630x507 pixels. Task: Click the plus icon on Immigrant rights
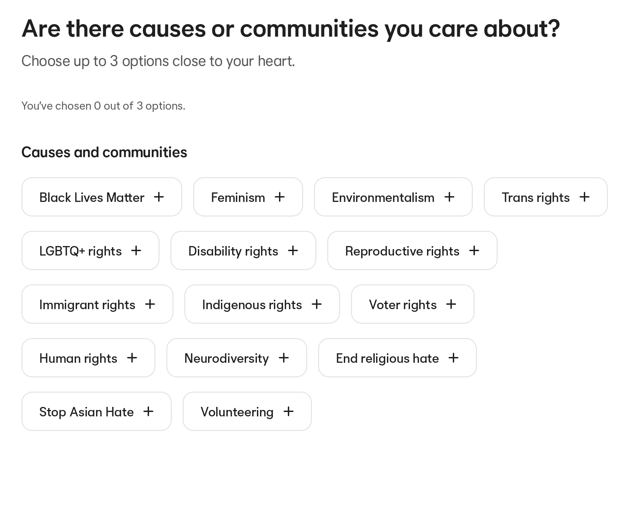click(150, 304)
